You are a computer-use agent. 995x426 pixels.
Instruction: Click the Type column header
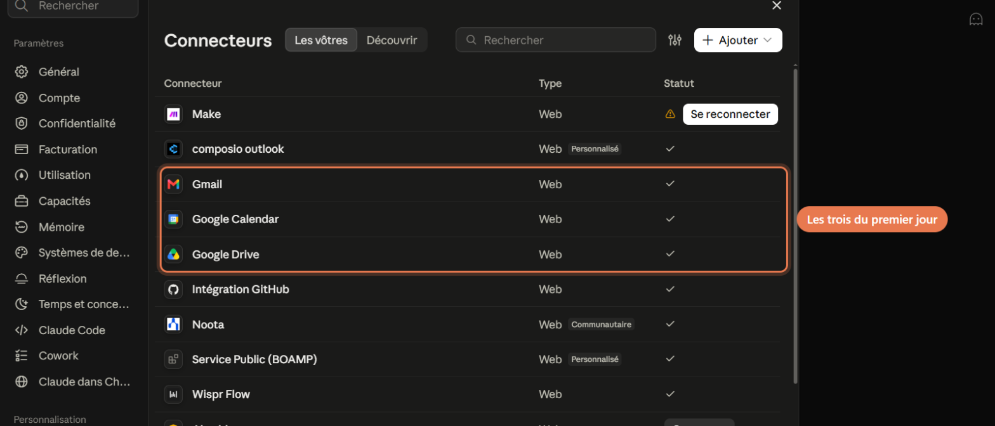point(550,83)
